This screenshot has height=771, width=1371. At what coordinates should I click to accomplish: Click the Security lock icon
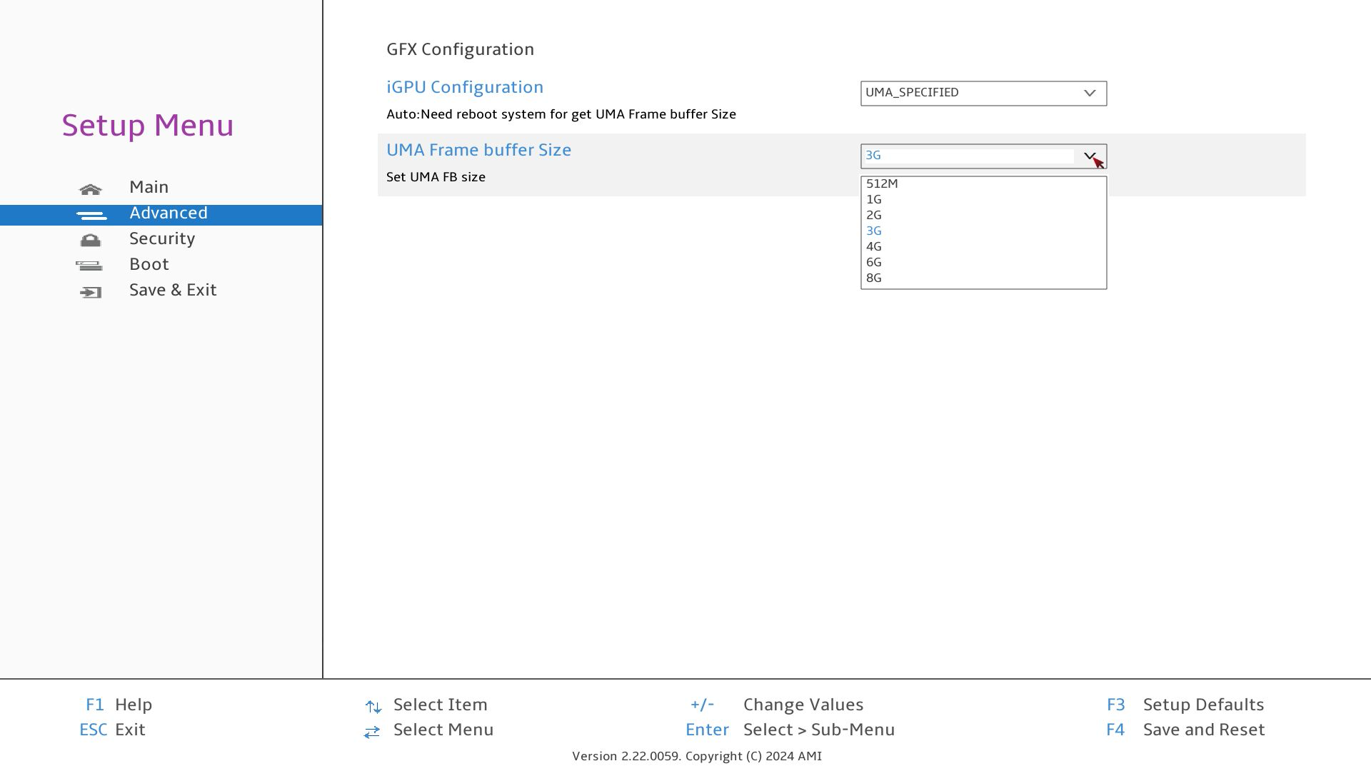pyautogui.click(x=91, y=241)
